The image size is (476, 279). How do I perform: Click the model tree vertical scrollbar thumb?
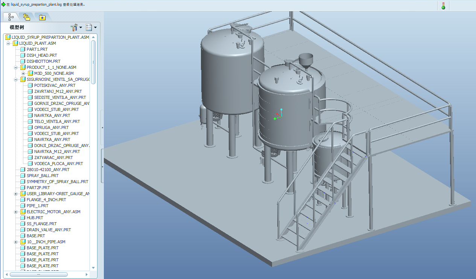point(93,62)
